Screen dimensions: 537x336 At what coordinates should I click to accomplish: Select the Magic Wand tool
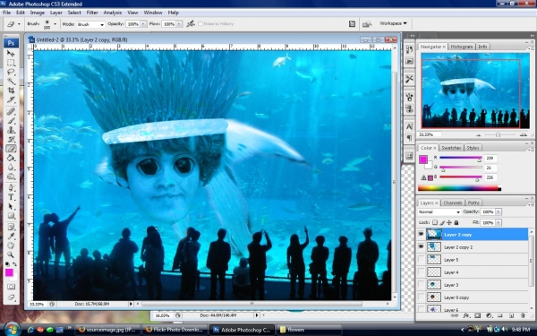(x=11, y=82)
